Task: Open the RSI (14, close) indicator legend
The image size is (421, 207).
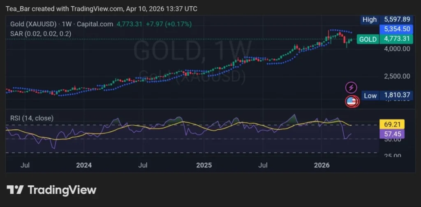Action: 32,118
